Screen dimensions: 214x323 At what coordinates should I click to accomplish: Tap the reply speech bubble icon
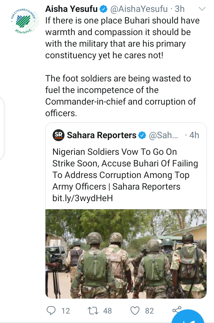tap(51, 311)
